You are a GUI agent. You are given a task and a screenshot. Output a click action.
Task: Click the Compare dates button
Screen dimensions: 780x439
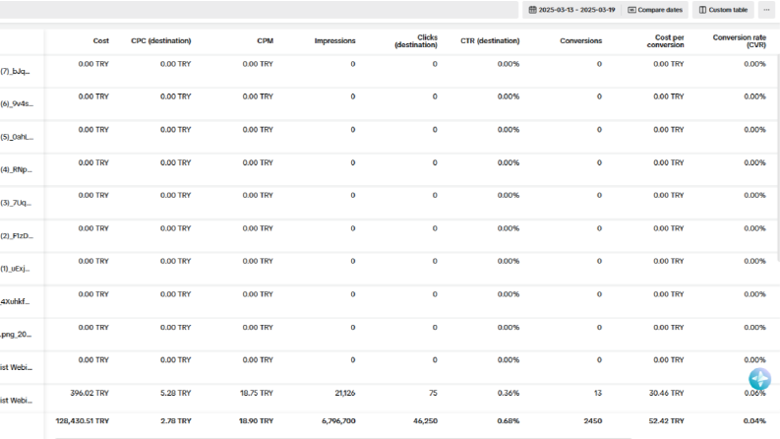click(x=655, y=10)
